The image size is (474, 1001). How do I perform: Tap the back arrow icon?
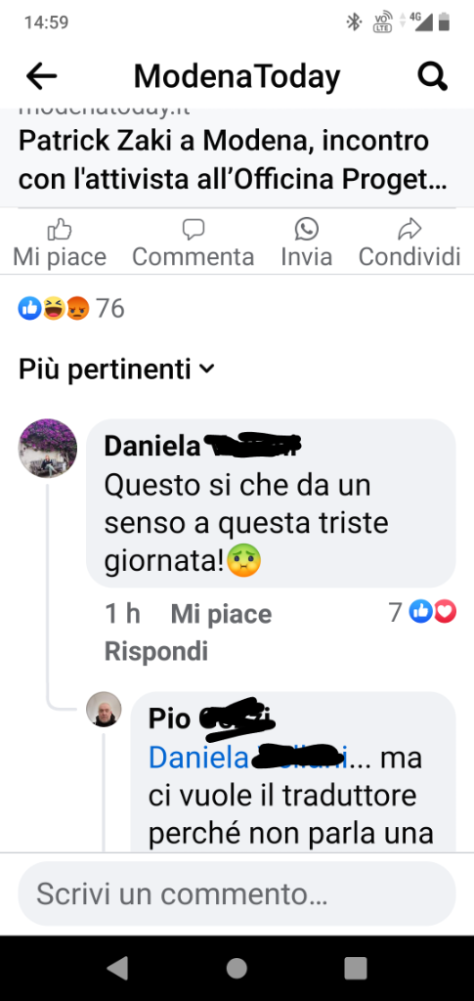pos(41,77)
